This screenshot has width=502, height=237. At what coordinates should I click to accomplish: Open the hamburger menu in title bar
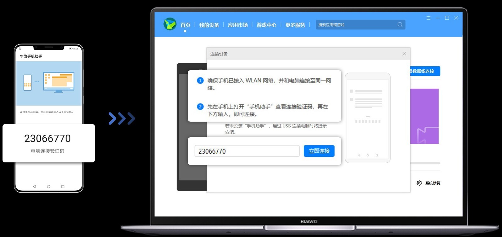[428, 18]
